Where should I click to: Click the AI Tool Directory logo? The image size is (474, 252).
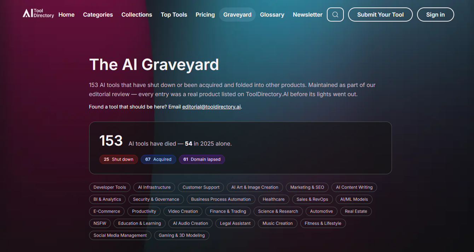(x=38, y=13)
